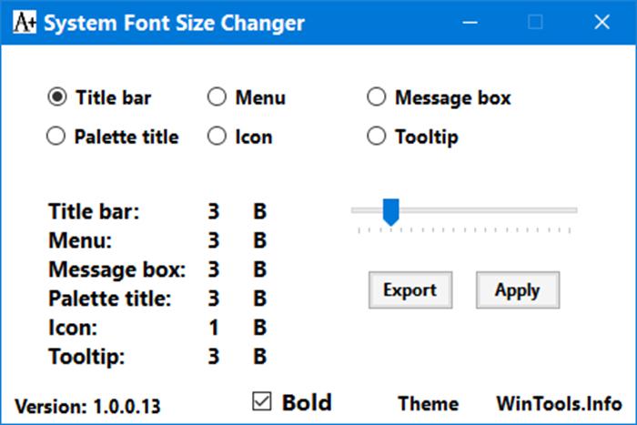Click the Version: 1.0.0.13 text
637x425 pixels.
coord(87,406)
